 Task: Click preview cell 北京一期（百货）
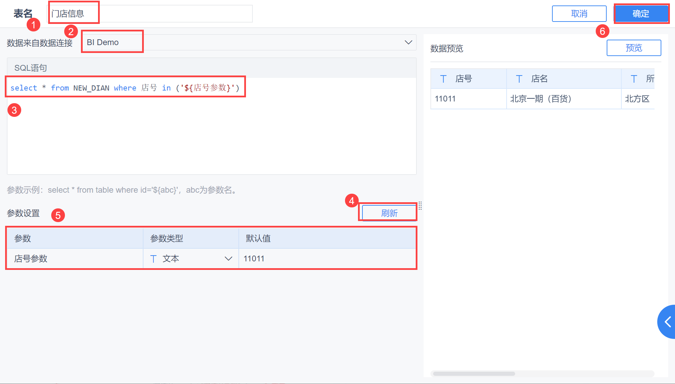tap(541, 99)
